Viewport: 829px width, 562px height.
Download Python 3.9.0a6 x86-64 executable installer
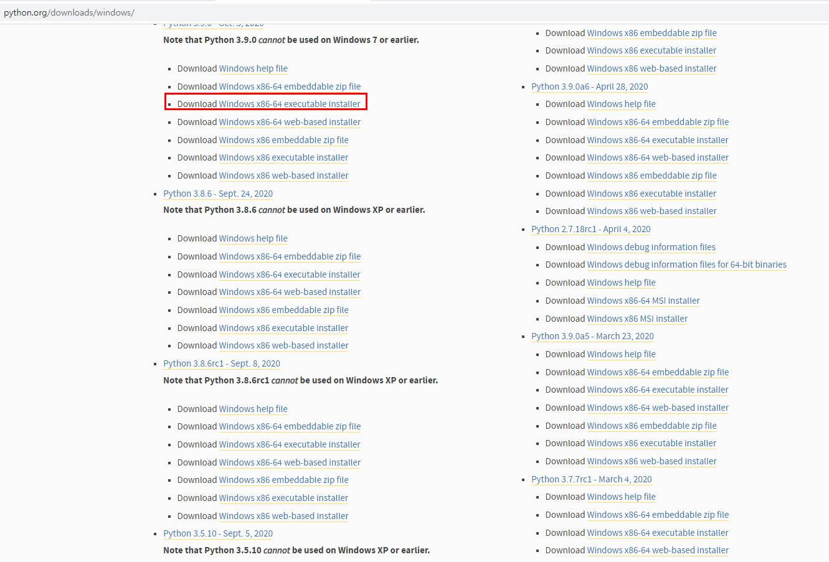(658, 140)
